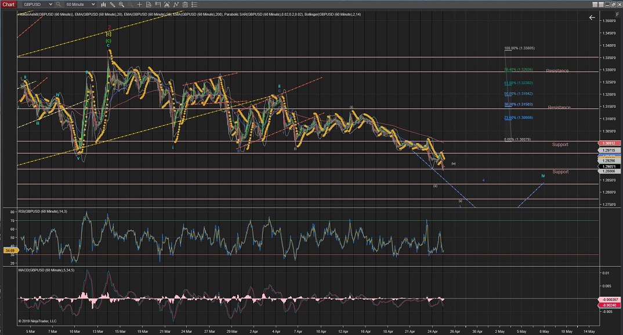
Task: Click the instrument search magnifier icon
Action: click(x=58, y=4)
